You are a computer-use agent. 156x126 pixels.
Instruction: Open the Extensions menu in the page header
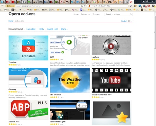[85, 14]
